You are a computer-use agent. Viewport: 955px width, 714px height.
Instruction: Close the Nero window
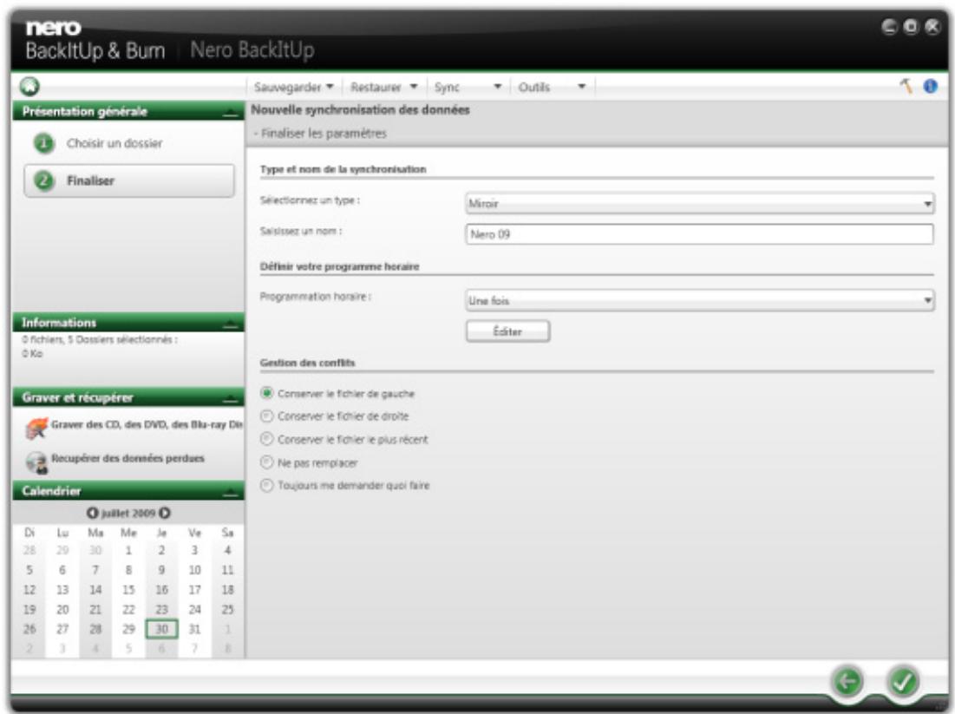tap(932, 27)
